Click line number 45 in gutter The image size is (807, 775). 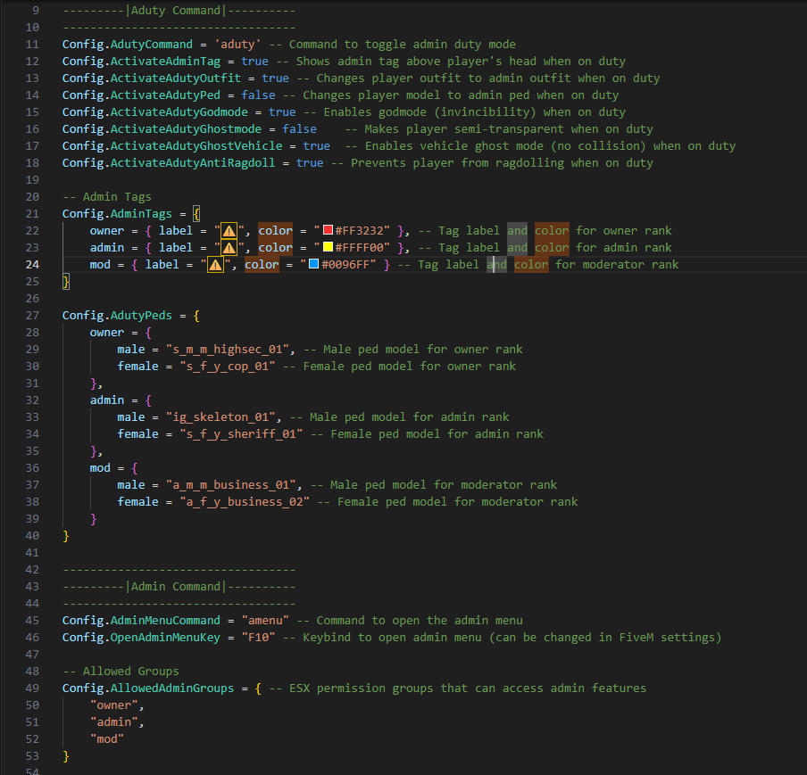pyautogui.click(x=32, y=620)
